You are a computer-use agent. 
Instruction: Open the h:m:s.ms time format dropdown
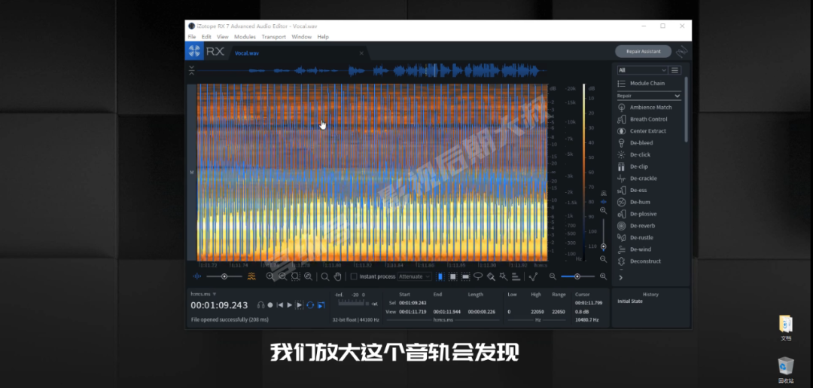click(x=203, y=294)
